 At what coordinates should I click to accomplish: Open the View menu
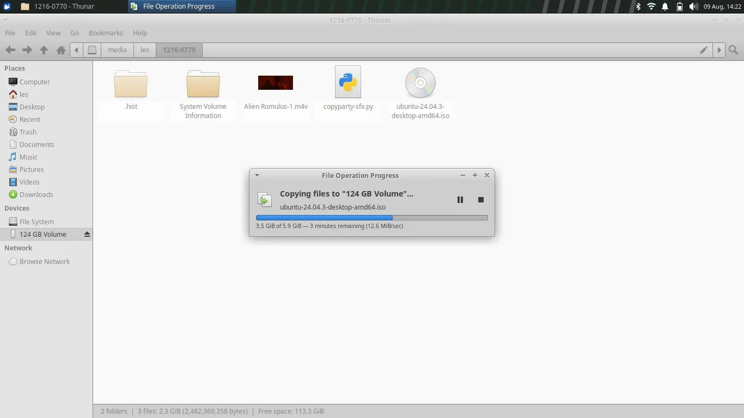pos(53,33)
